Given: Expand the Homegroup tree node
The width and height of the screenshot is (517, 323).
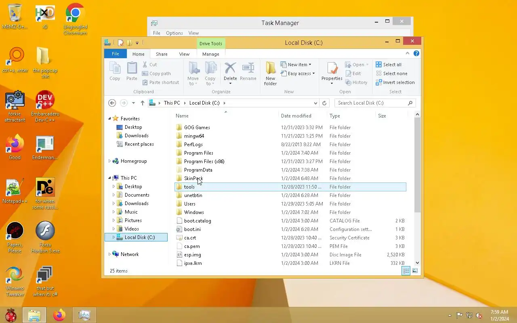Looking at the screenshot, I should coord(109,161).
